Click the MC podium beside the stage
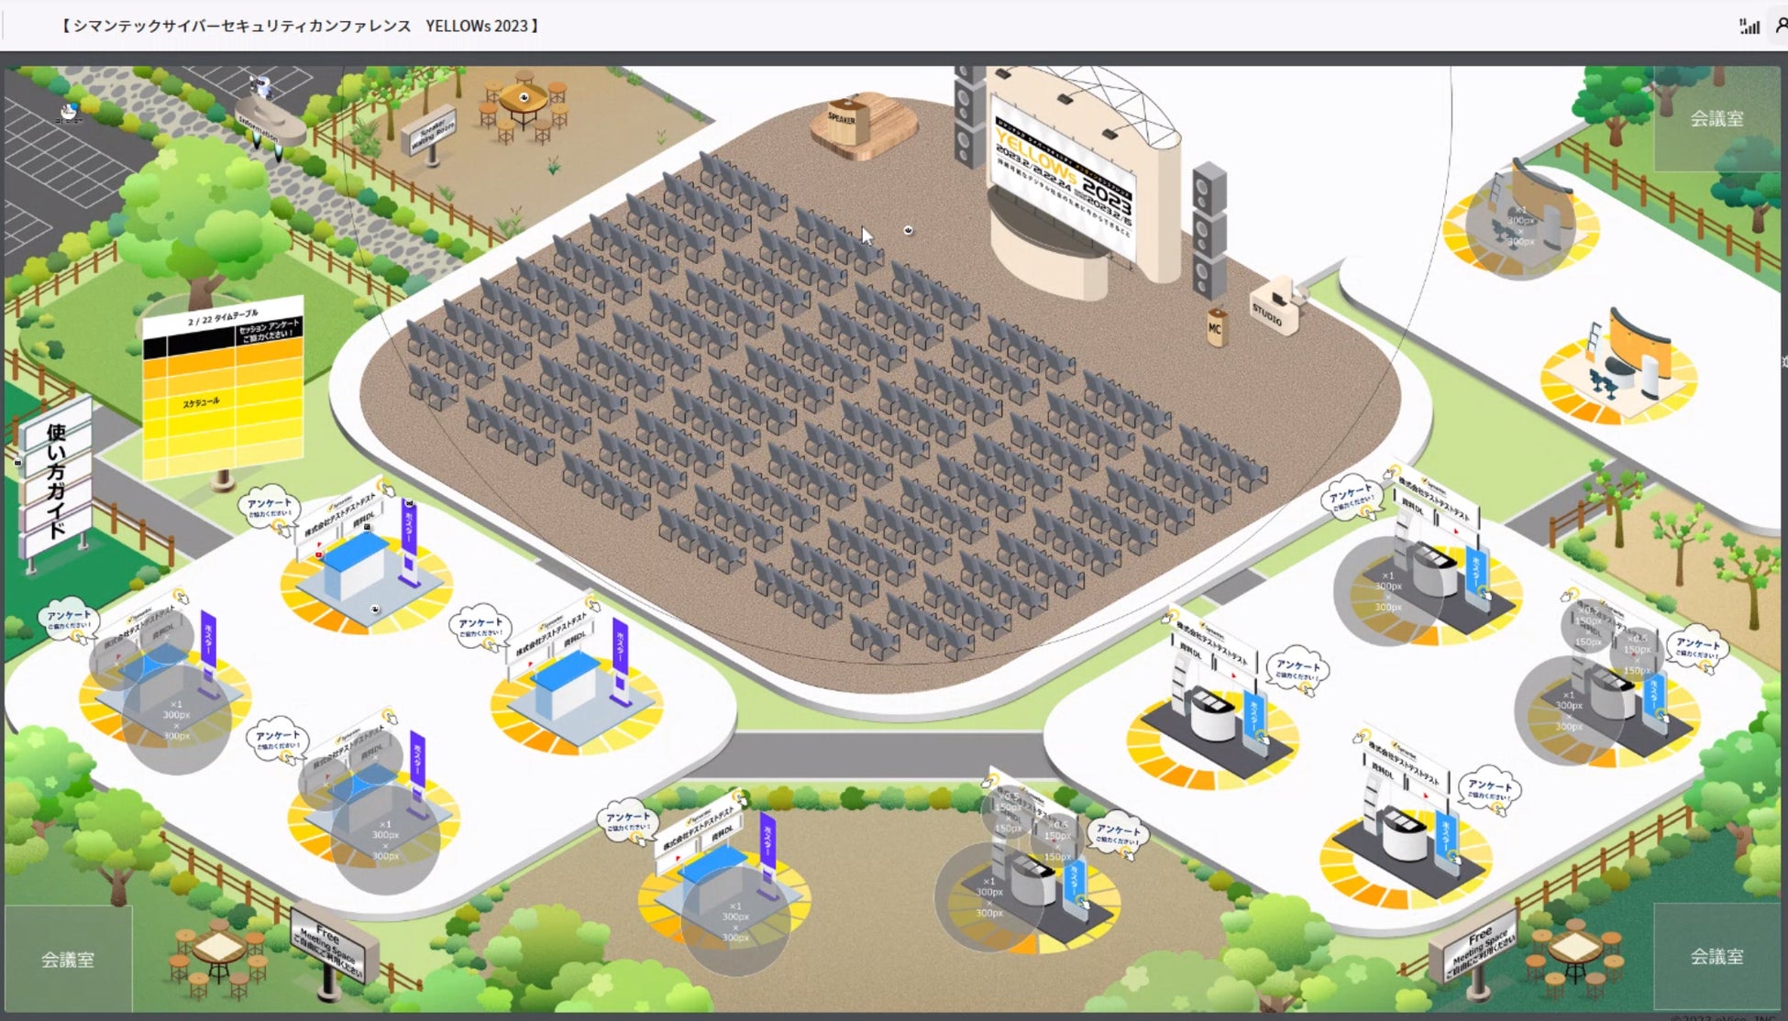This screenshot has height=1021, width=1788. coord(1216,328)
